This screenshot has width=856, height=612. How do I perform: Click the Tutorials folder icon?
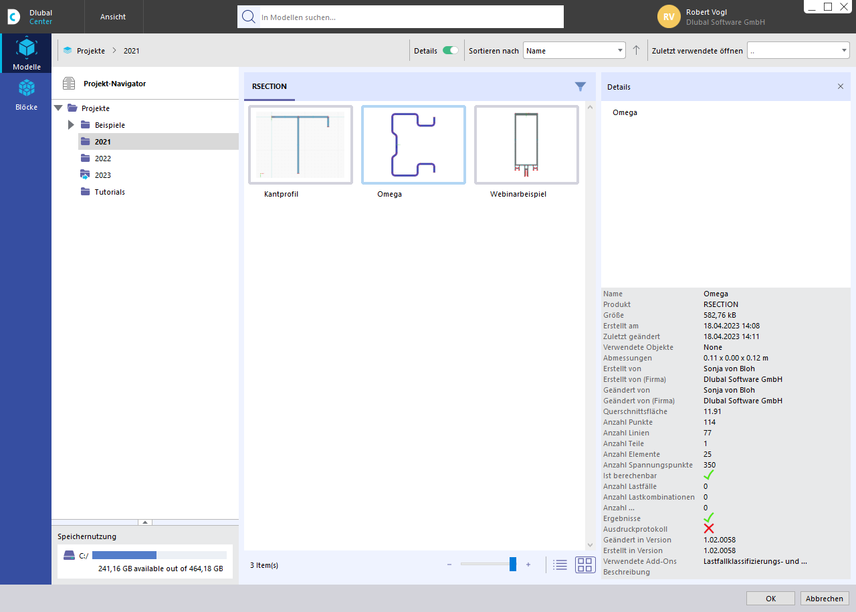85,192
